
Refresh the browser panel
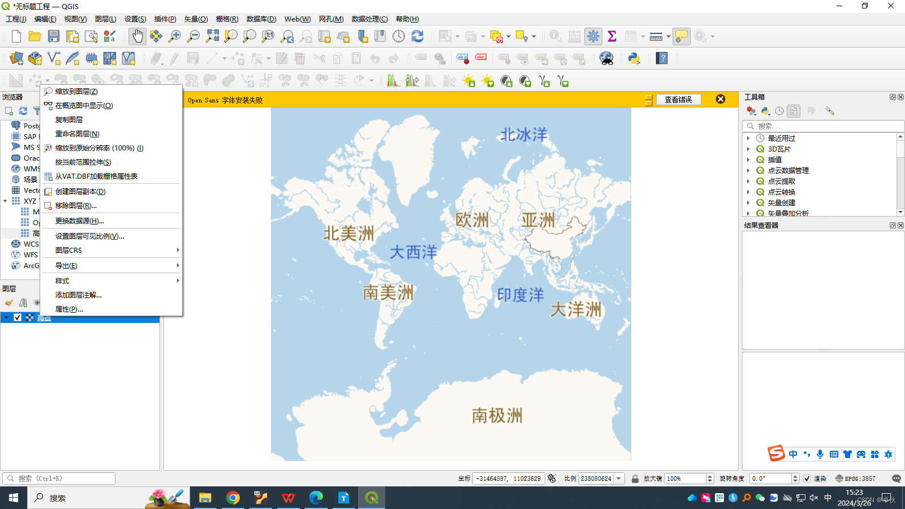coord(23,111)
